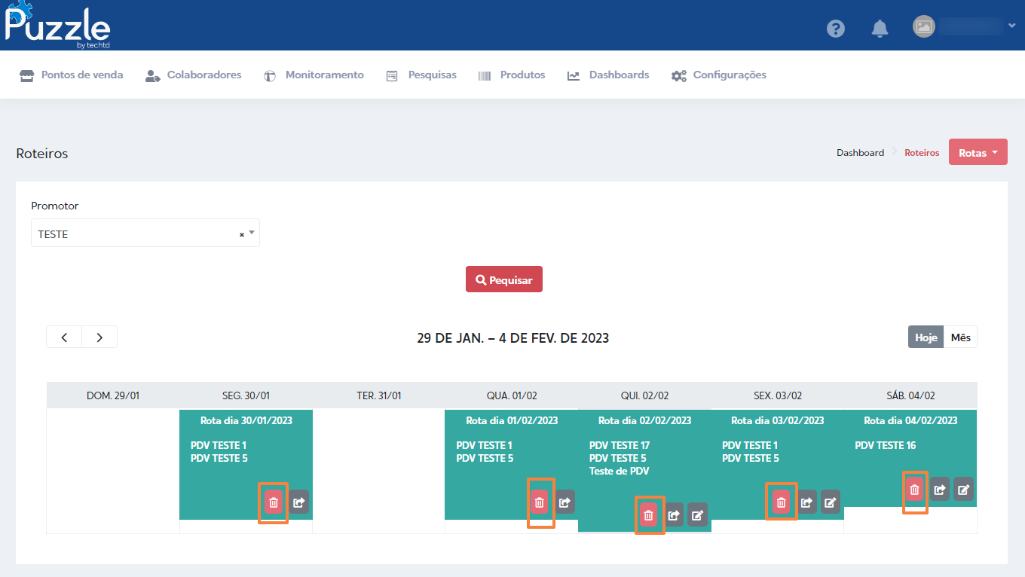Click the Pequisar search button
The height and width of the screenshot is (577, 1025).
[504, 279]
